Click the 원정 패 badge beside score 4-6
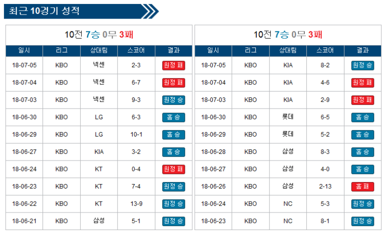The width and height of the screenshot is (387, 236). 362,82
